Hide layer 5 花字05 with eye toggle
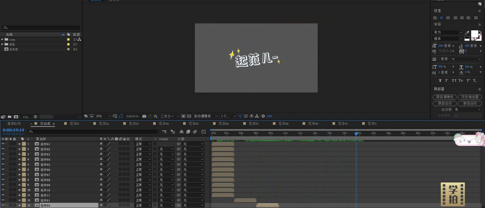This screenshot has height=208, width=485. [x=3, y=164]
